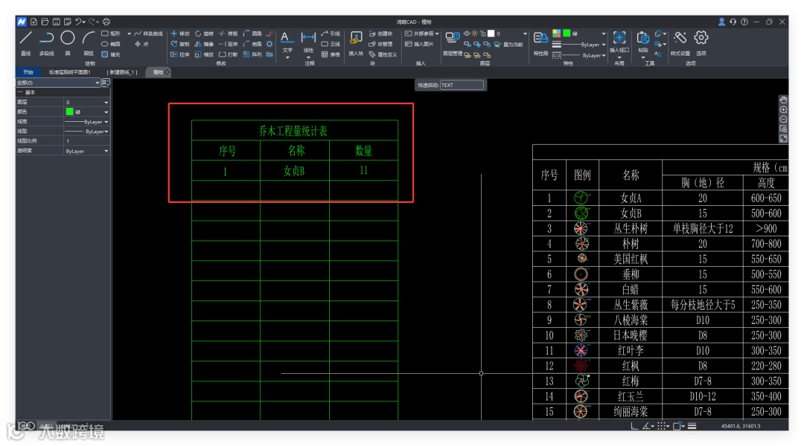Image resolution: width=804 pixels, height=446 pixels.
Task: Toggle ortho mode in status bar
Action: pos(634,425)
